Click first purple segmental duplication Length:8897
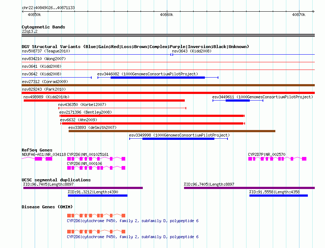The width and height of the screenshot is (325, 248). (83, 188)
